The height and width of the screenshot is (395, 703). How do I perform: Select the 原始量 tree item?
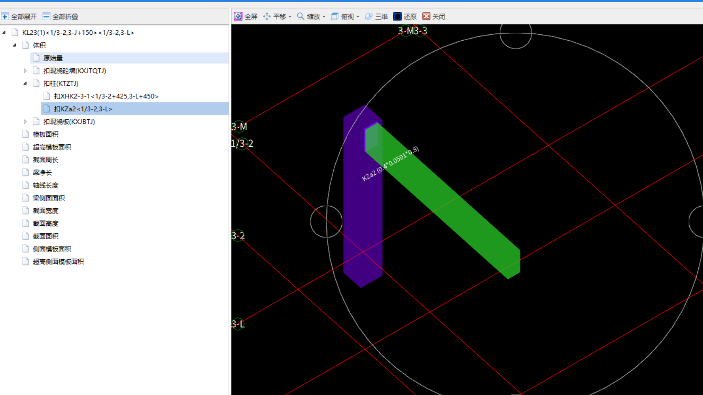[x=53, y=58]
